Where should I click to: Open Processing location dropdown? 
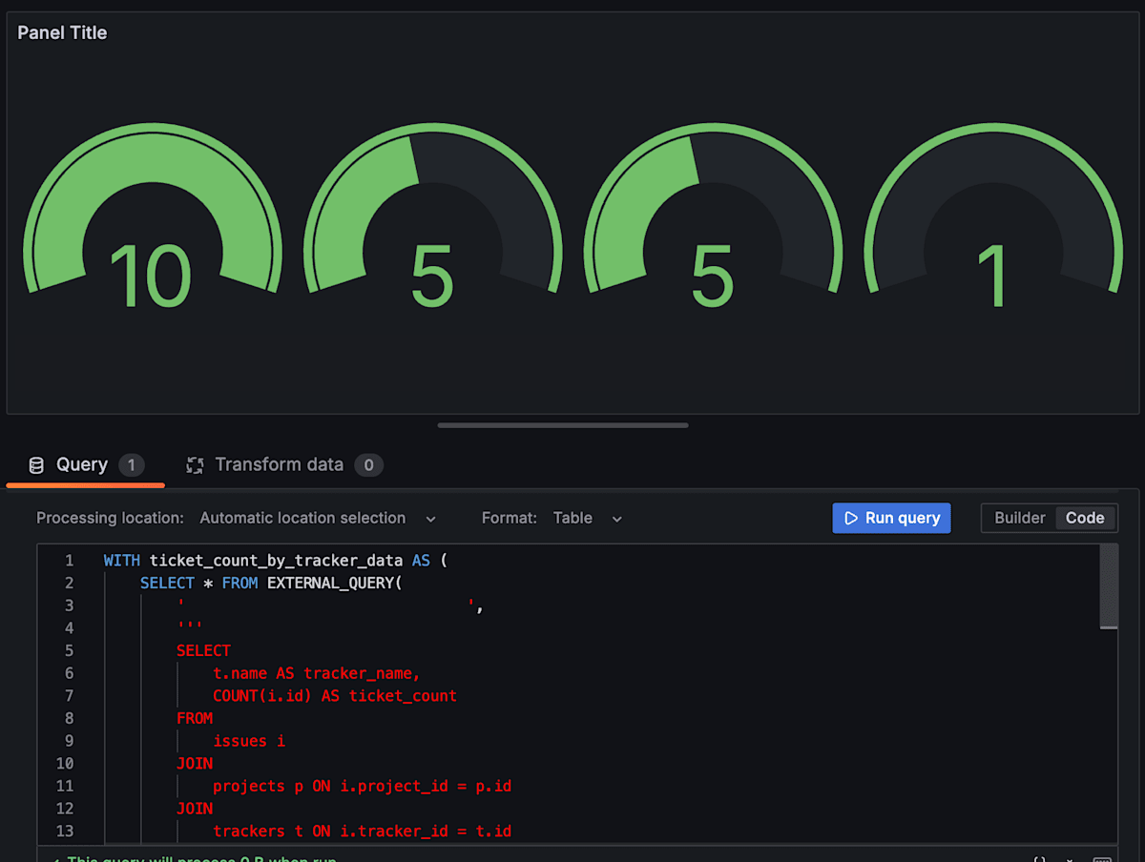[x=318, y=518]
